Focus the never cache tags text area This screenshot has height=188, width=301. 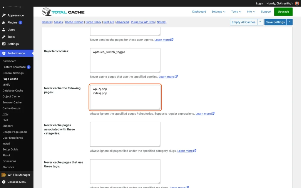click(x=125, y=172)
